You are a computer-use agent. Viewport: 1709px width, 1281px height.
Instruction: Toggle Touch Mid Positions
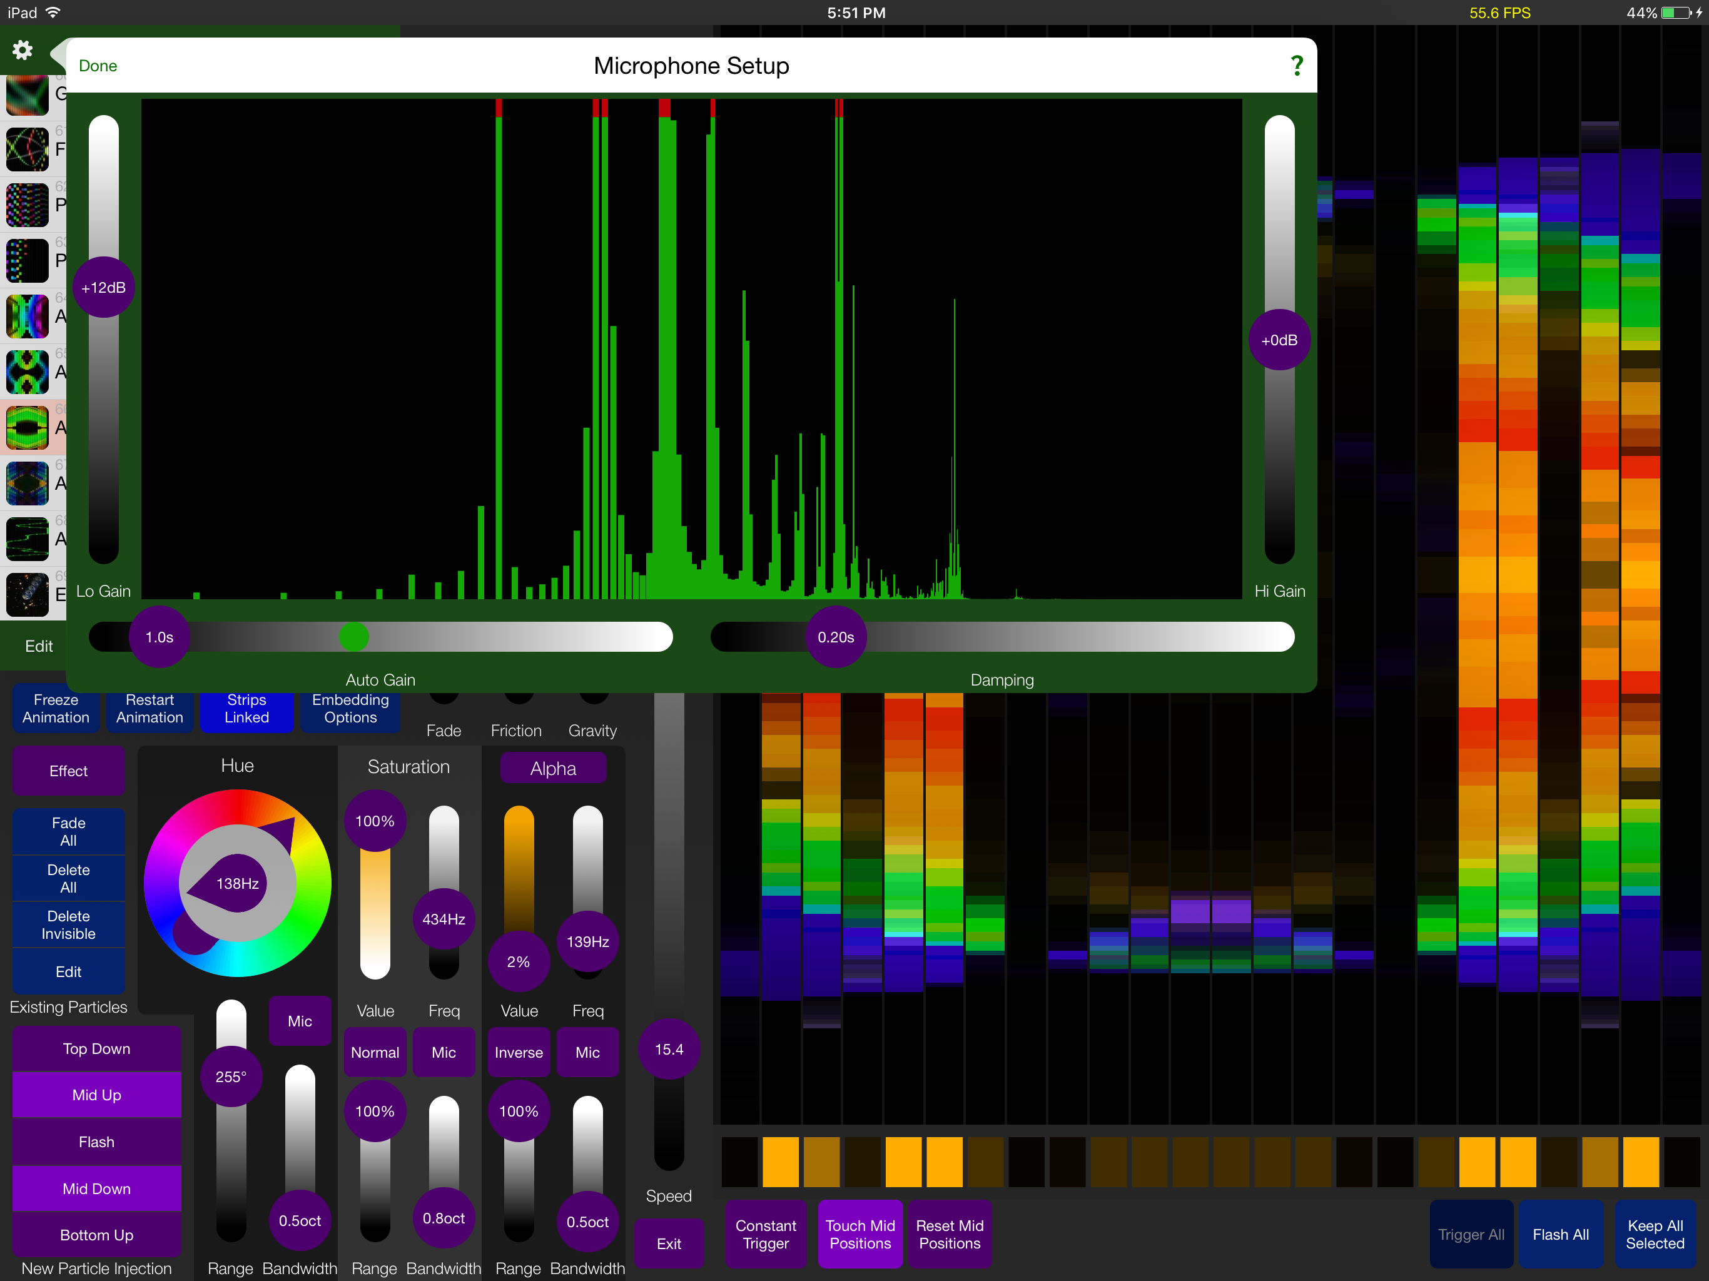860,1234
